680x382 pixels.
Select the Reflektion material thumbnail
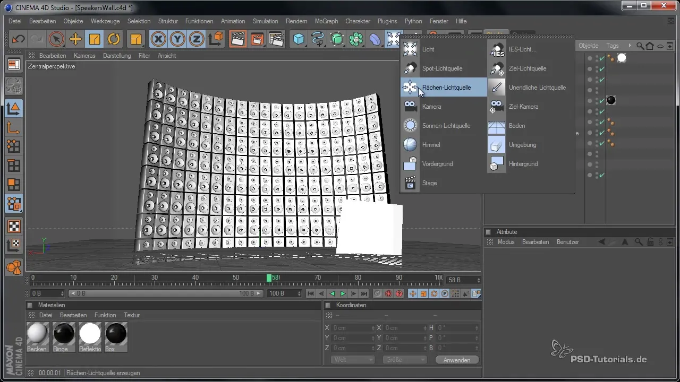[90, 336]
